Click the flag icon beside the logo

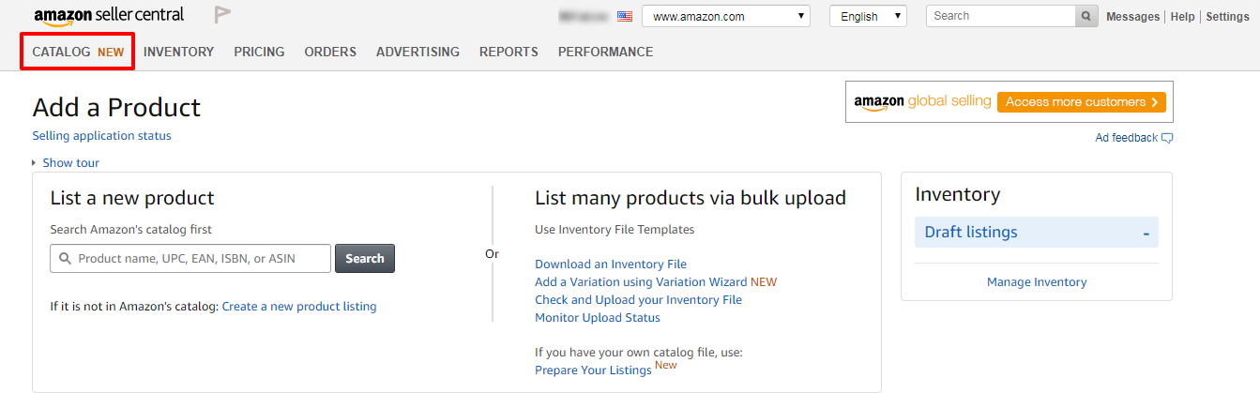coord(222,15)
